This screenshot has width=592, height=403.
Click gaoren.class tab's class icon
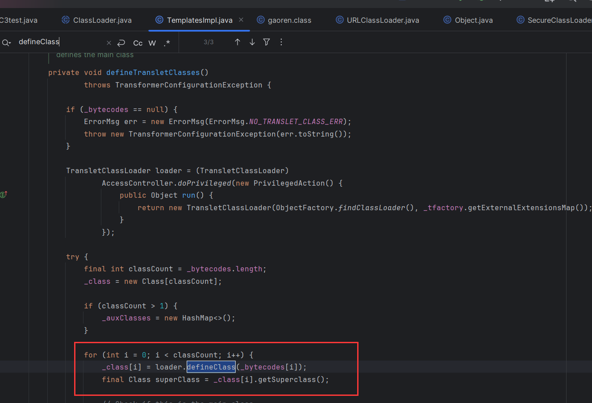[261, 20]
